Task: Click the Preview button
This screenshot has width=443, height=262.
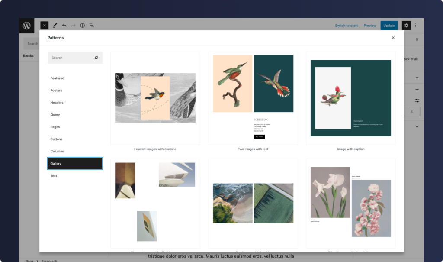Action: tap(370, 26)
